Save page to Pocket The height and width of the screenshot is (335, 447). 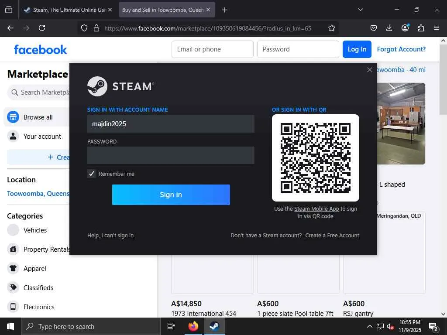click(374, 28)
